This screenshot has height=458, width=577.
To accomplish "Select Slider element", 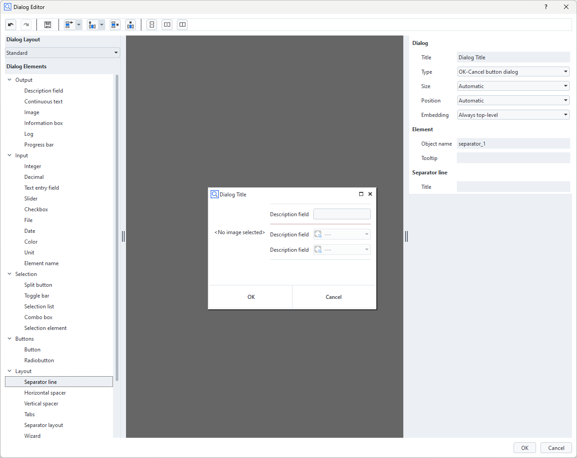I will 31,198.
